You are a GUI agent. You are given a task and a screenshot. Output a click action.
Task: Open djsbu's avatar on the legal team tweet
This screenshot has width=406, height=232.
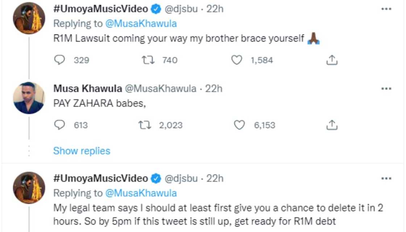point(29,187)
